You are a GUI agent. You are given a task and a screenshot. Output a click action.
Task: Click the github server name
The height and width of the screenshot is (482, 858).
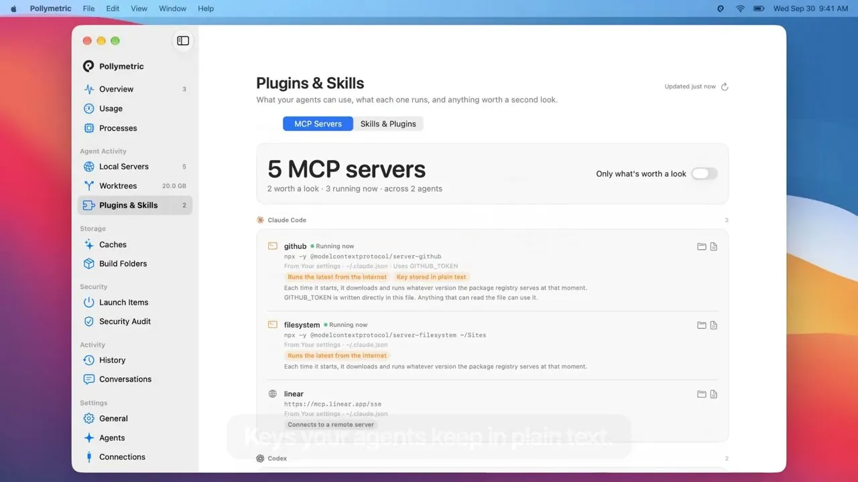click(x=295, y=246)
